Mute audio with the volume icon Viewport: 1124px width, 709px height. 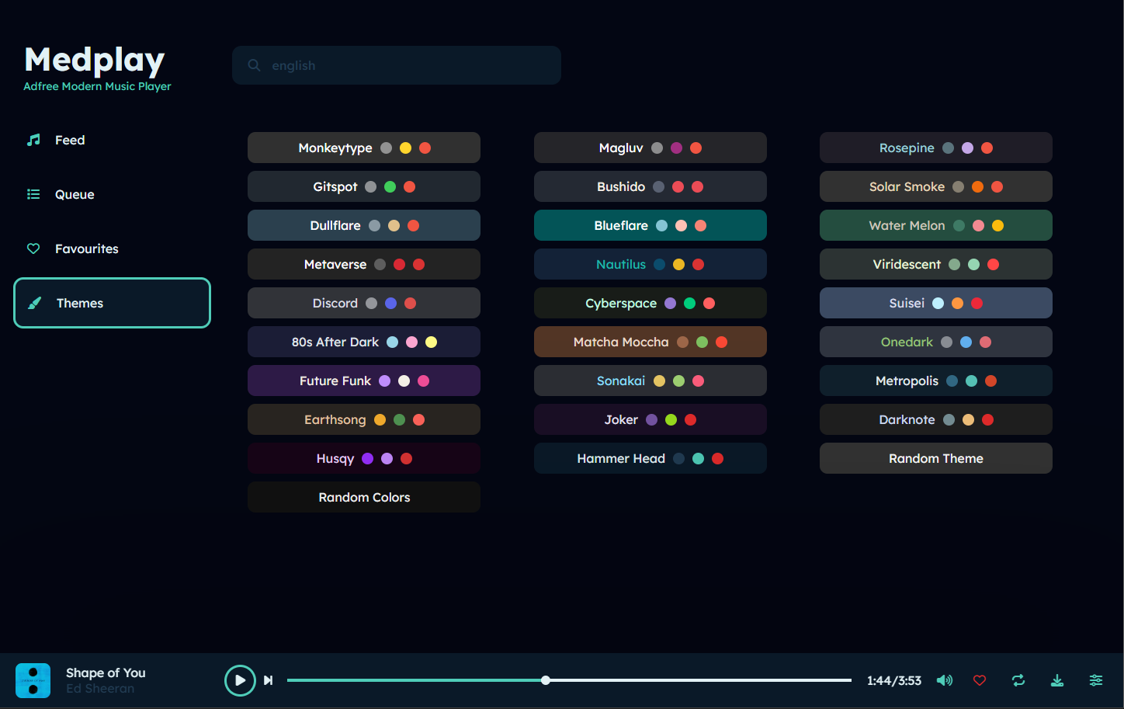[x=944, y=681]
